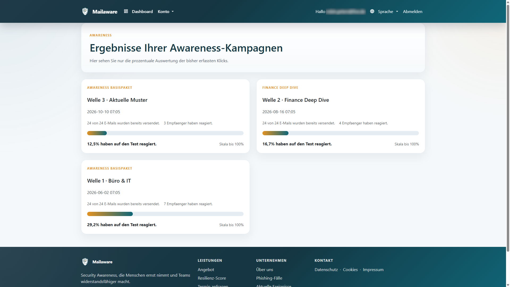This screenshot has width=510, height=287.
Task: Click the Dashboard grid icon
Action: [x=126, y=11]
